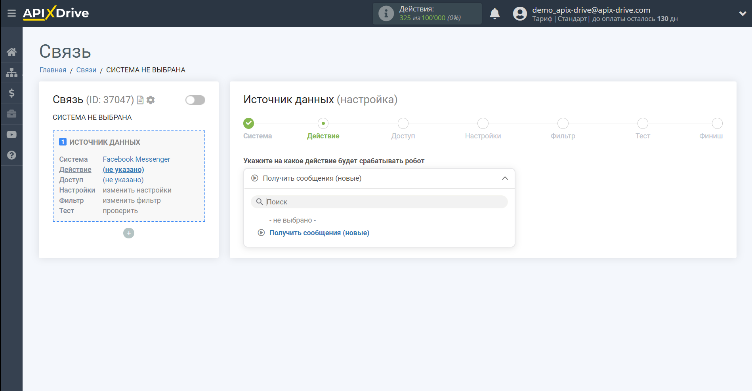
Task: Click the Доступ '(не указано)' value
Action: 123,180
